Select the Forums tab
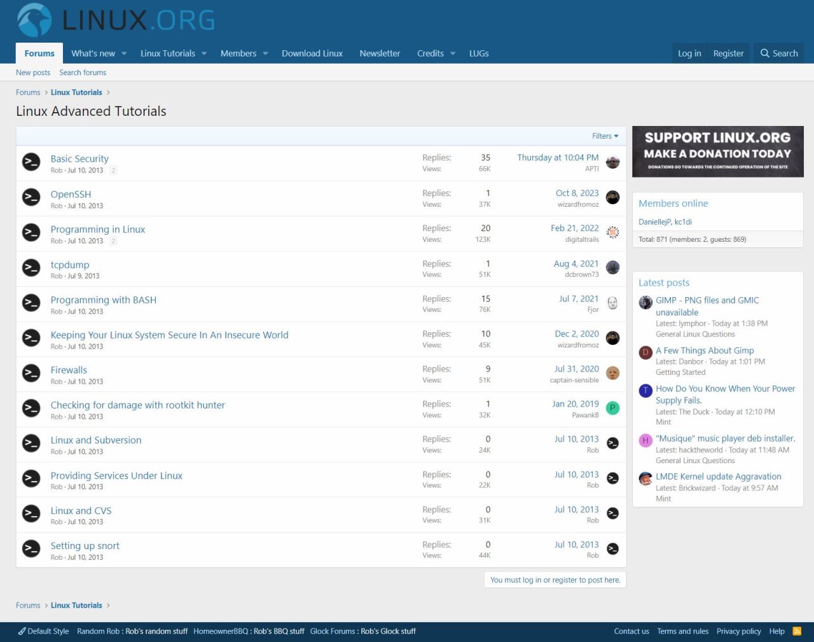814x642 pixels. pos(39,53)
